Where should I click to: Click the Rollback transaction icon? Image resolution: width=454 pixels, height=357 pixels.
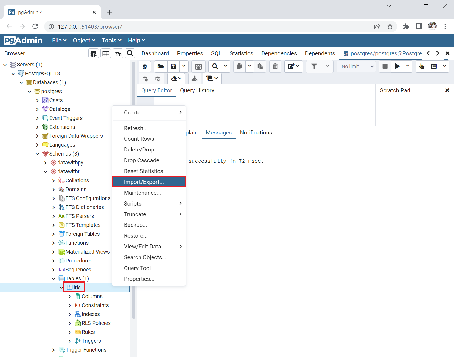point(158,79)
